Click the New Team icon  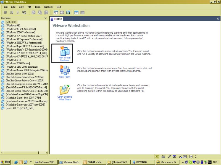click(65, 70)
